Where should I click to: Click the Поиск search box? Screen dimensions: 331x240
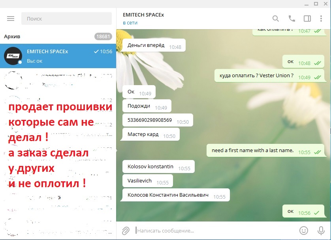[66, 19]
